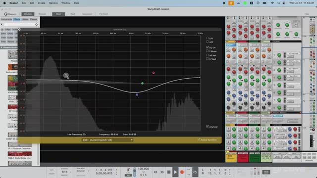Click the battery icon in the menu bar
This screenshot has width=317, height=178.
tap(264, 3)
